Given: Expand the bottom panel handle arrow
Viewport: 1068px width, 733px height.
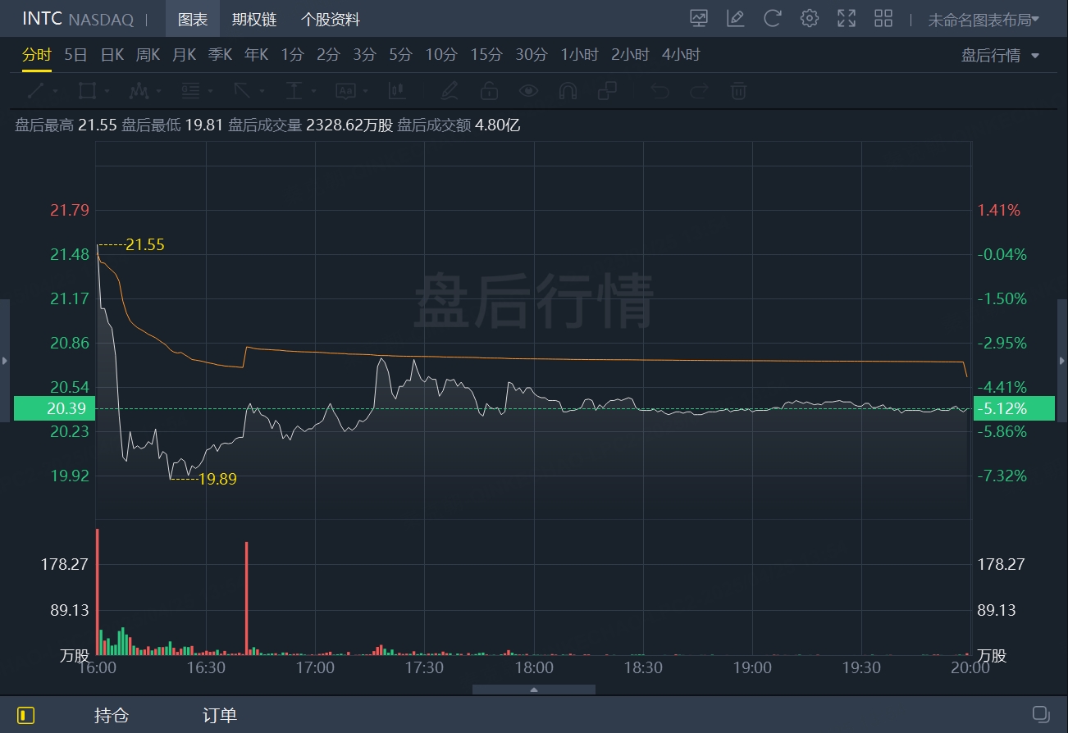Looking at the screenshot, I should pyautogui.click(x=534, y=690).
